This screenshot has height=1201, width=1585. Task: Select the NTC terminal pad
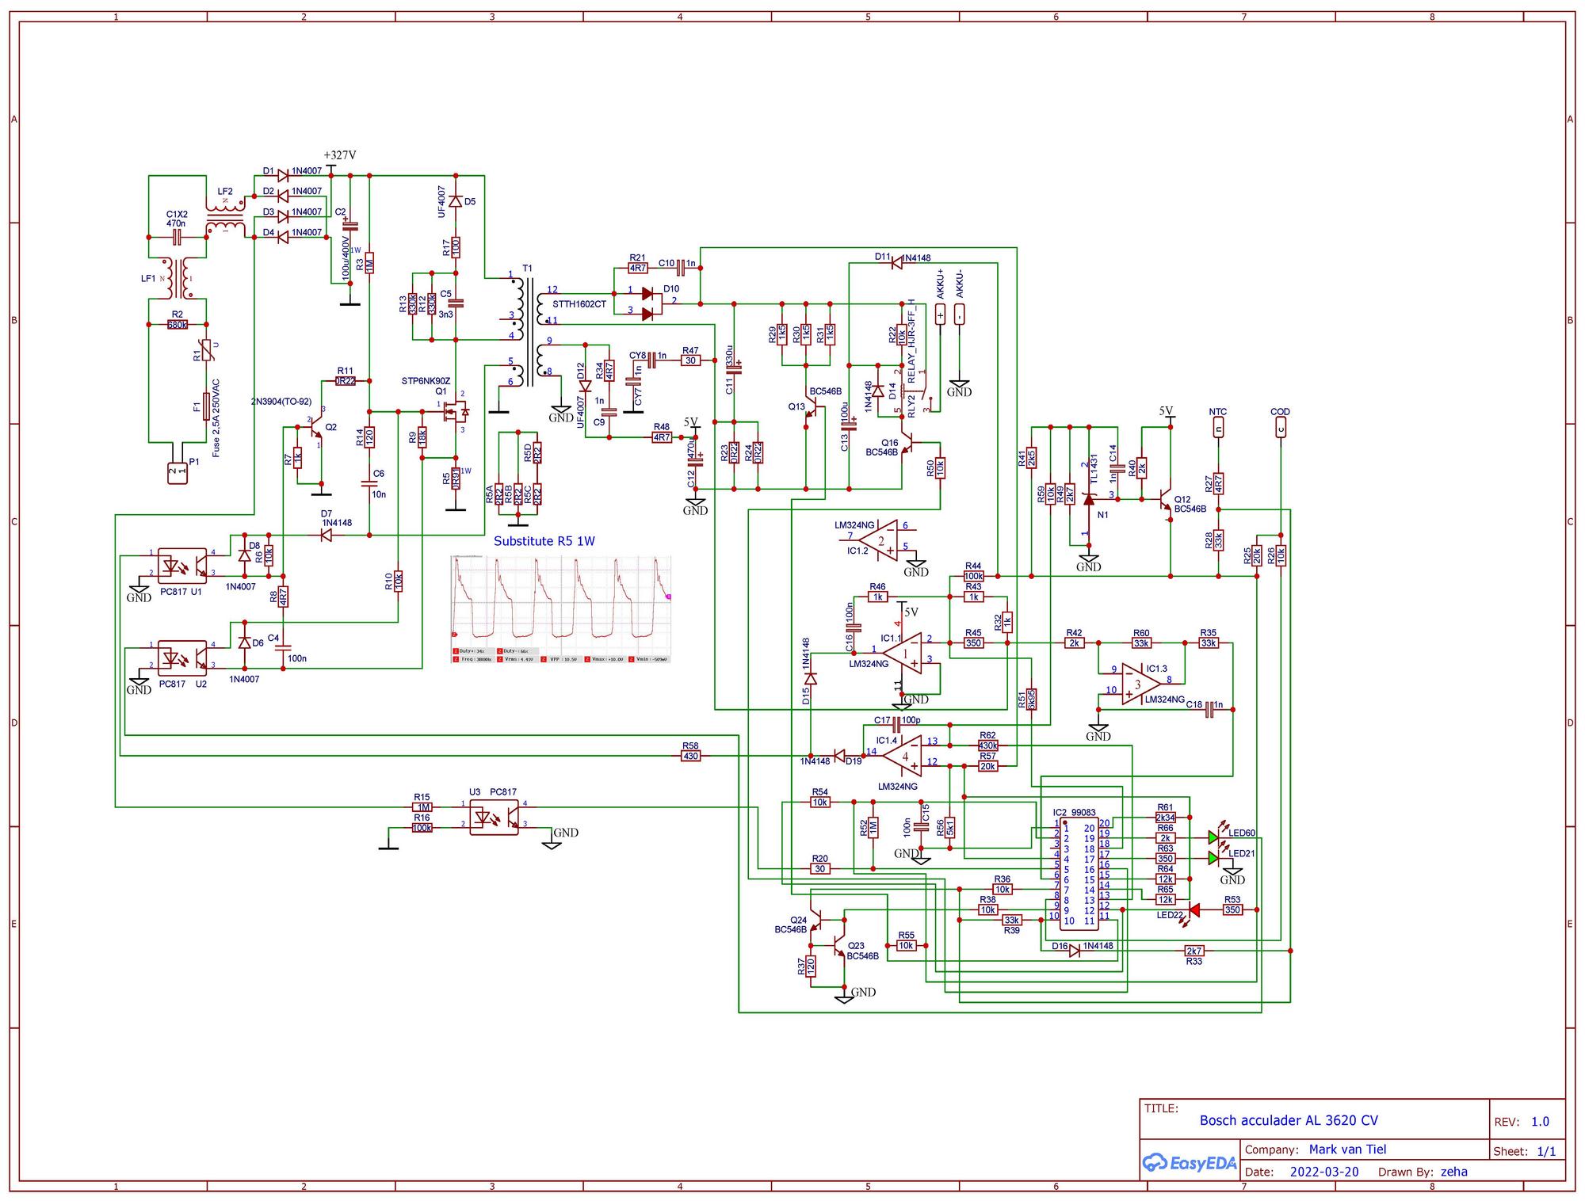click(1218, 429)
